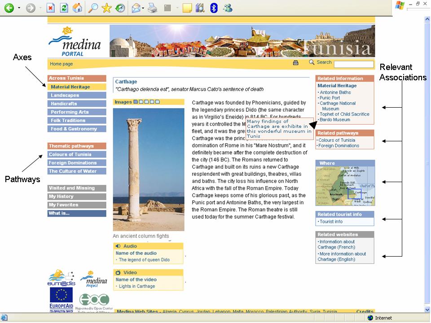Image resolution: width=431 pixels, height=323 pixels.
Task: Click the green Back arrow button
Action: click(x=9, y=8)
